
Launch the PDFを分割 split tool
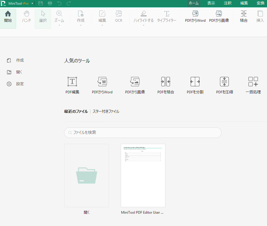pyautogui.click(x=195, y=85)
